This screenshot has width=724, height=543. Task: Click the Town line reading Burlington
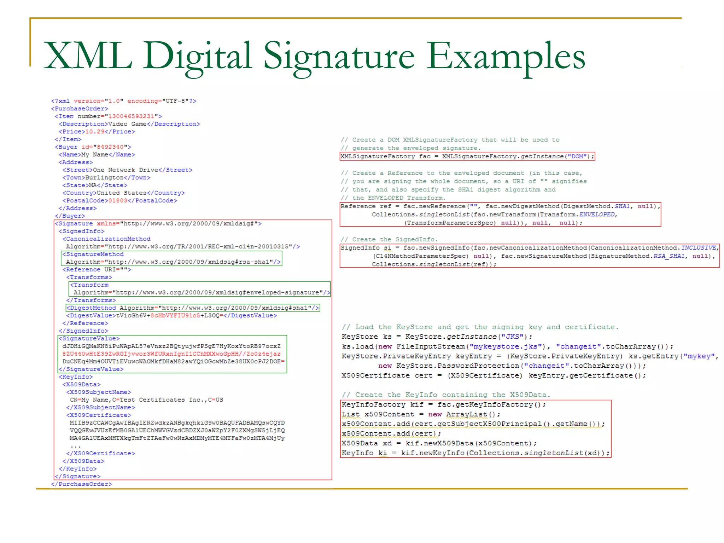coord(106,177)
